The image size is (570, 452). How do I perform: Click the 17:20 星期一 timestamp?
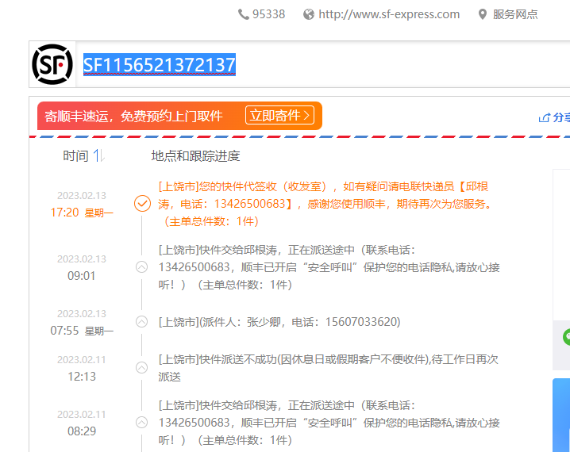click(x=82, y=213)
